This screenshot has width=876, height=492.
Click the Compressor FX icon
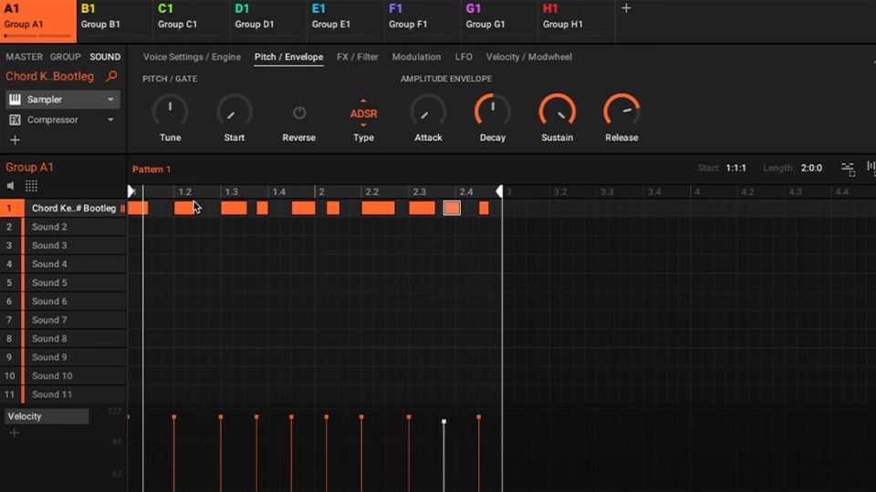[x=15, y=120]
